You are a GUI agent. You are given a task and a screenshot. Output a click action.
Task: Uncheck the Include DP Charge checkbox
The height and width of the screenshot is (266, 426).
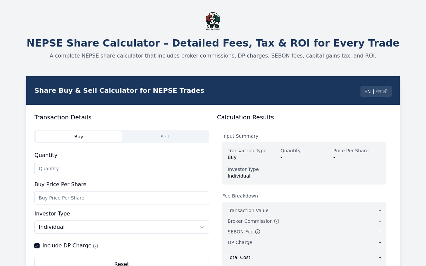click(x=37, y=246)
